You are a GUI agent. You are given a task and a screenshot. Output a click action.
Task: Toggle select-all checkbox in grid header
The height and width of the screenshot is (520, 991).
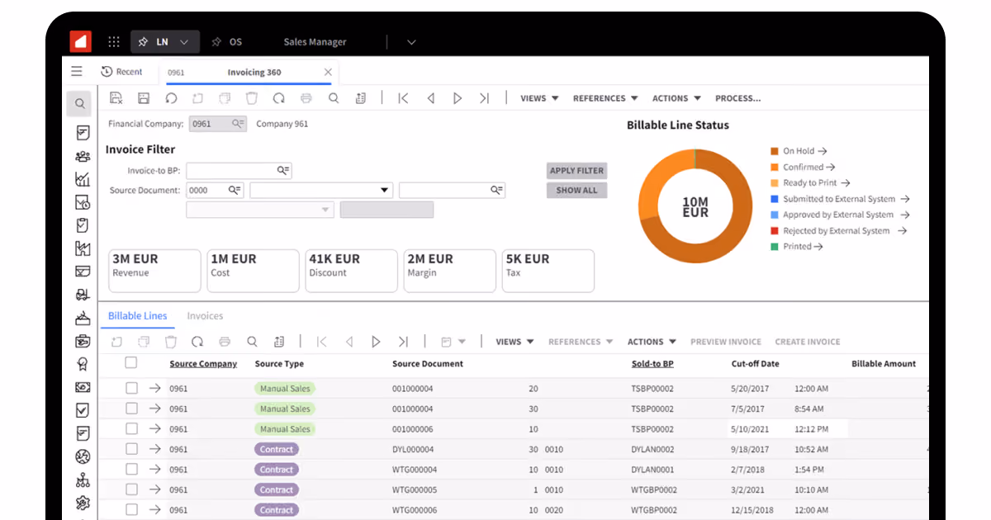pos(131,362)
